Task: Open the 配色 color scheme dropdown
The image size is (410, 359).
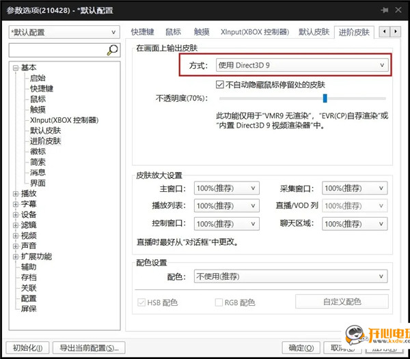Action: click(290, 276)
